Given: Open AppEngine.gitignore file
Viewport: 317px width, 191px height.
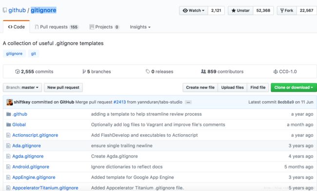Looking at the screenshot, I should coord(34,177).
